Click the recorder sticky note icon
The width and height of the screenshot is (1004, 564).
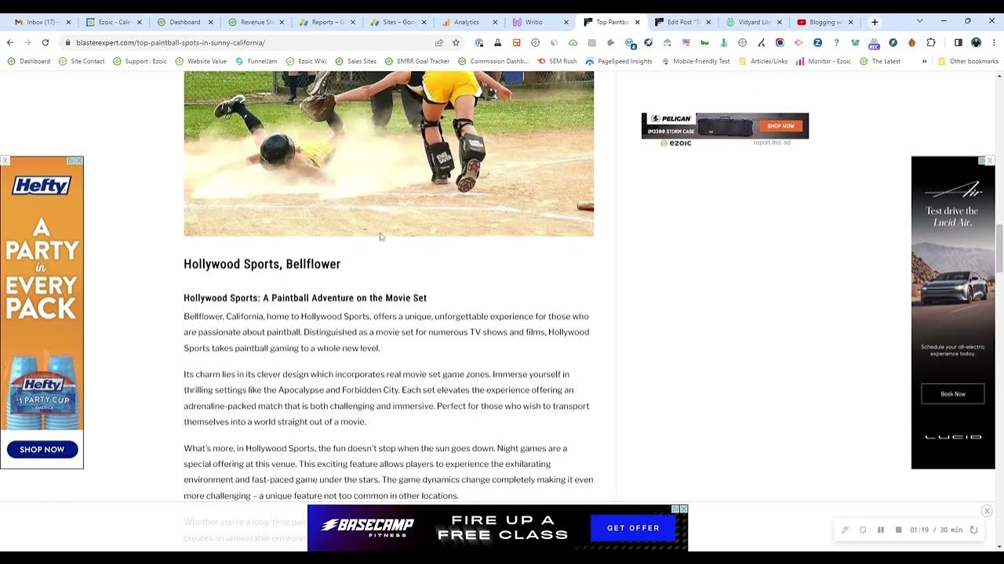[863, 530]
